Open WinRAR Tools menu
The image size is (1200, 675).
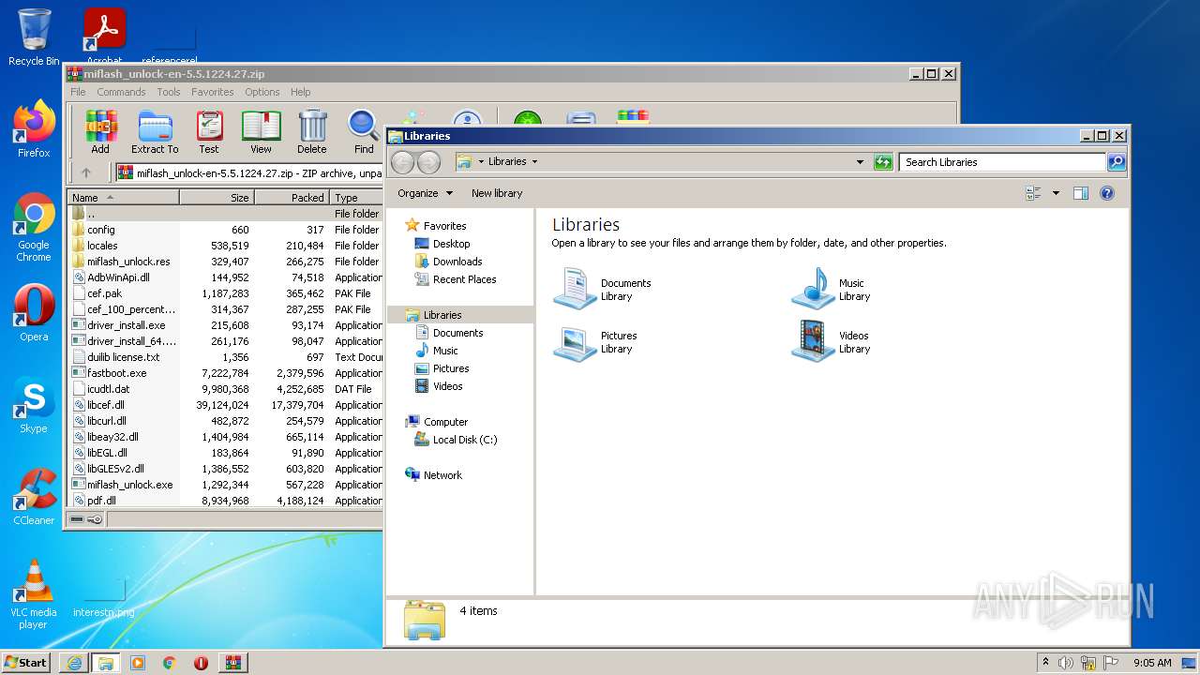point(169,92)
